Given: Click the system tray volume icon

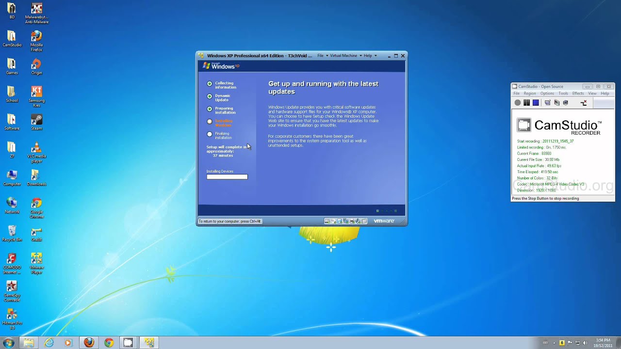Looking at the screenshot, I should [585, 343].
